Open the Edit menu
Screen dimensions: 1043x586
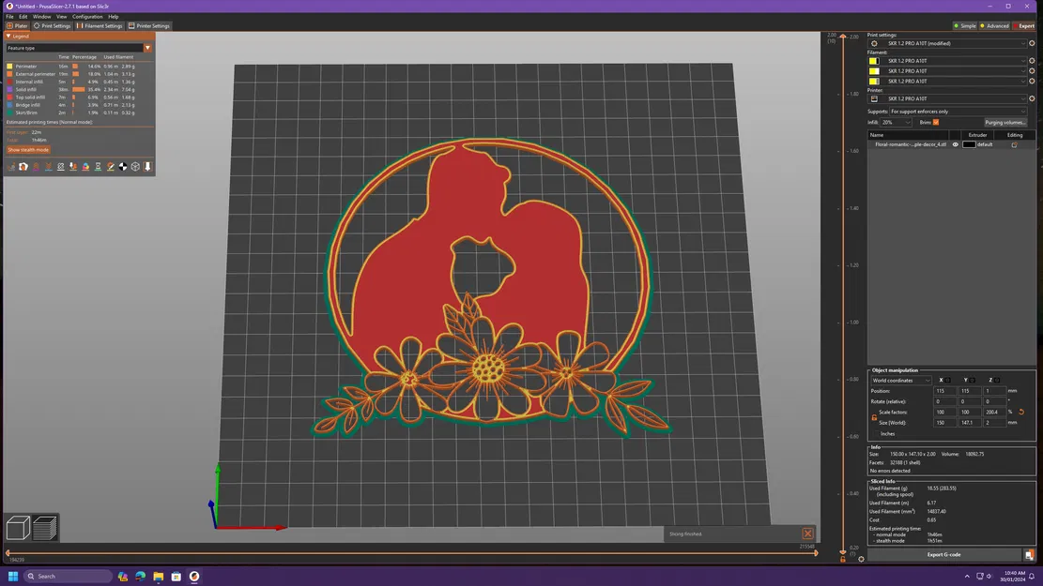pyautogui.click(x=23, y=17)
